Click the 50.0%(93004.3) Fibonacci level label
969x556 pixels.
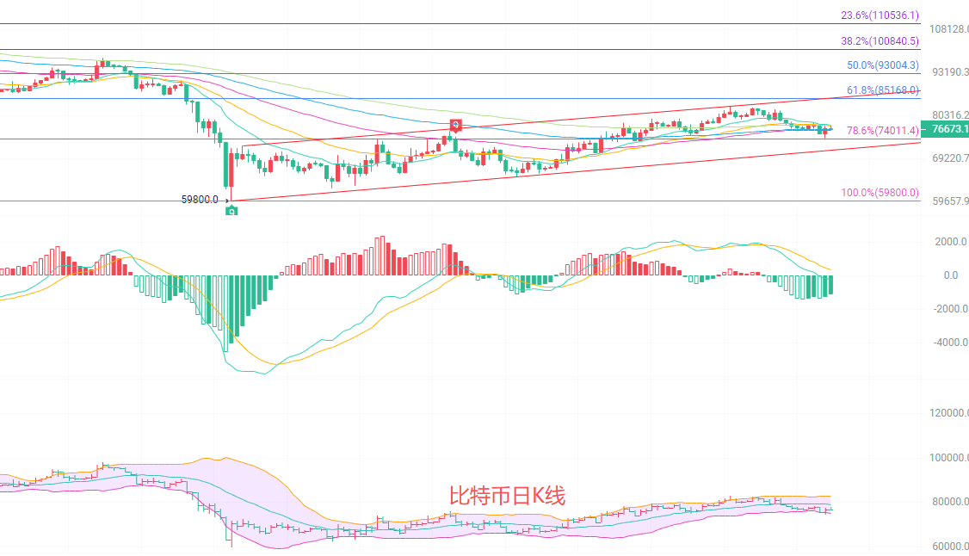tap(883, 65)
